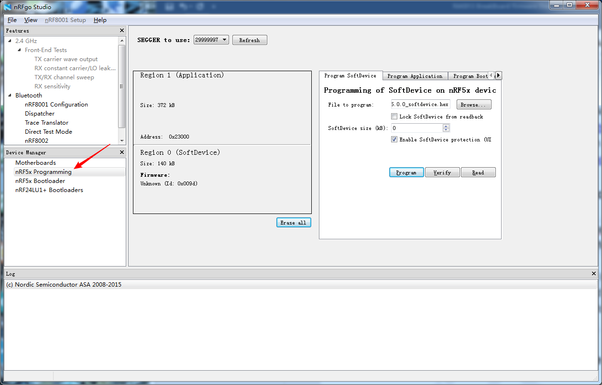Screen dimensions: 602x385
Task: Click the Refresh button
Action: point(250,40)
